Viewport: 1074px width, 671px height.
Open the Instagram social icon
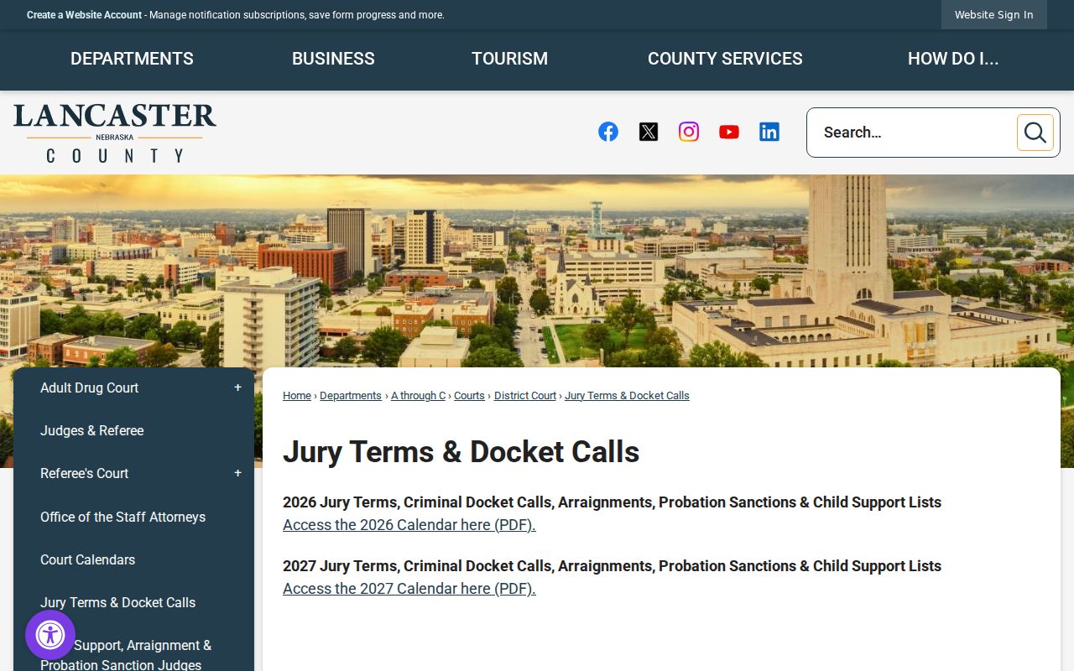tap(689, 132)
